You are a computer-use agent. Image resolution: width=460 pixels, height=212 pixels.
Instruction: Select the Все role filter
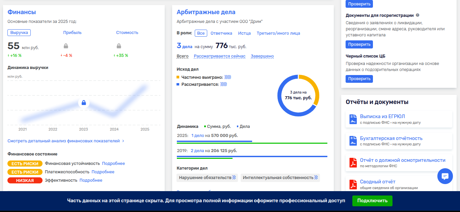pyautogui.click(x=201, y=33)
